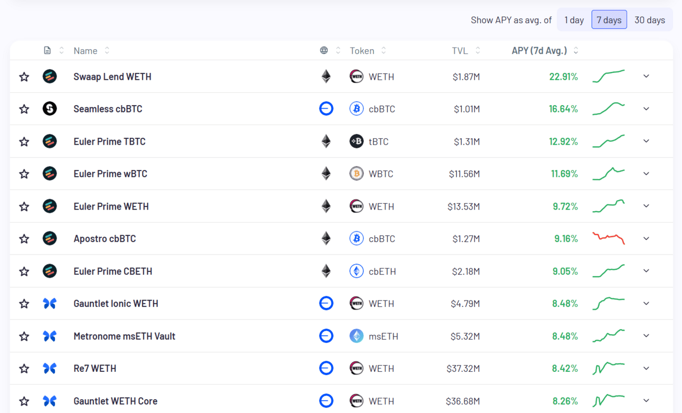Sort vaults by Token column

[x=368, y=51]
